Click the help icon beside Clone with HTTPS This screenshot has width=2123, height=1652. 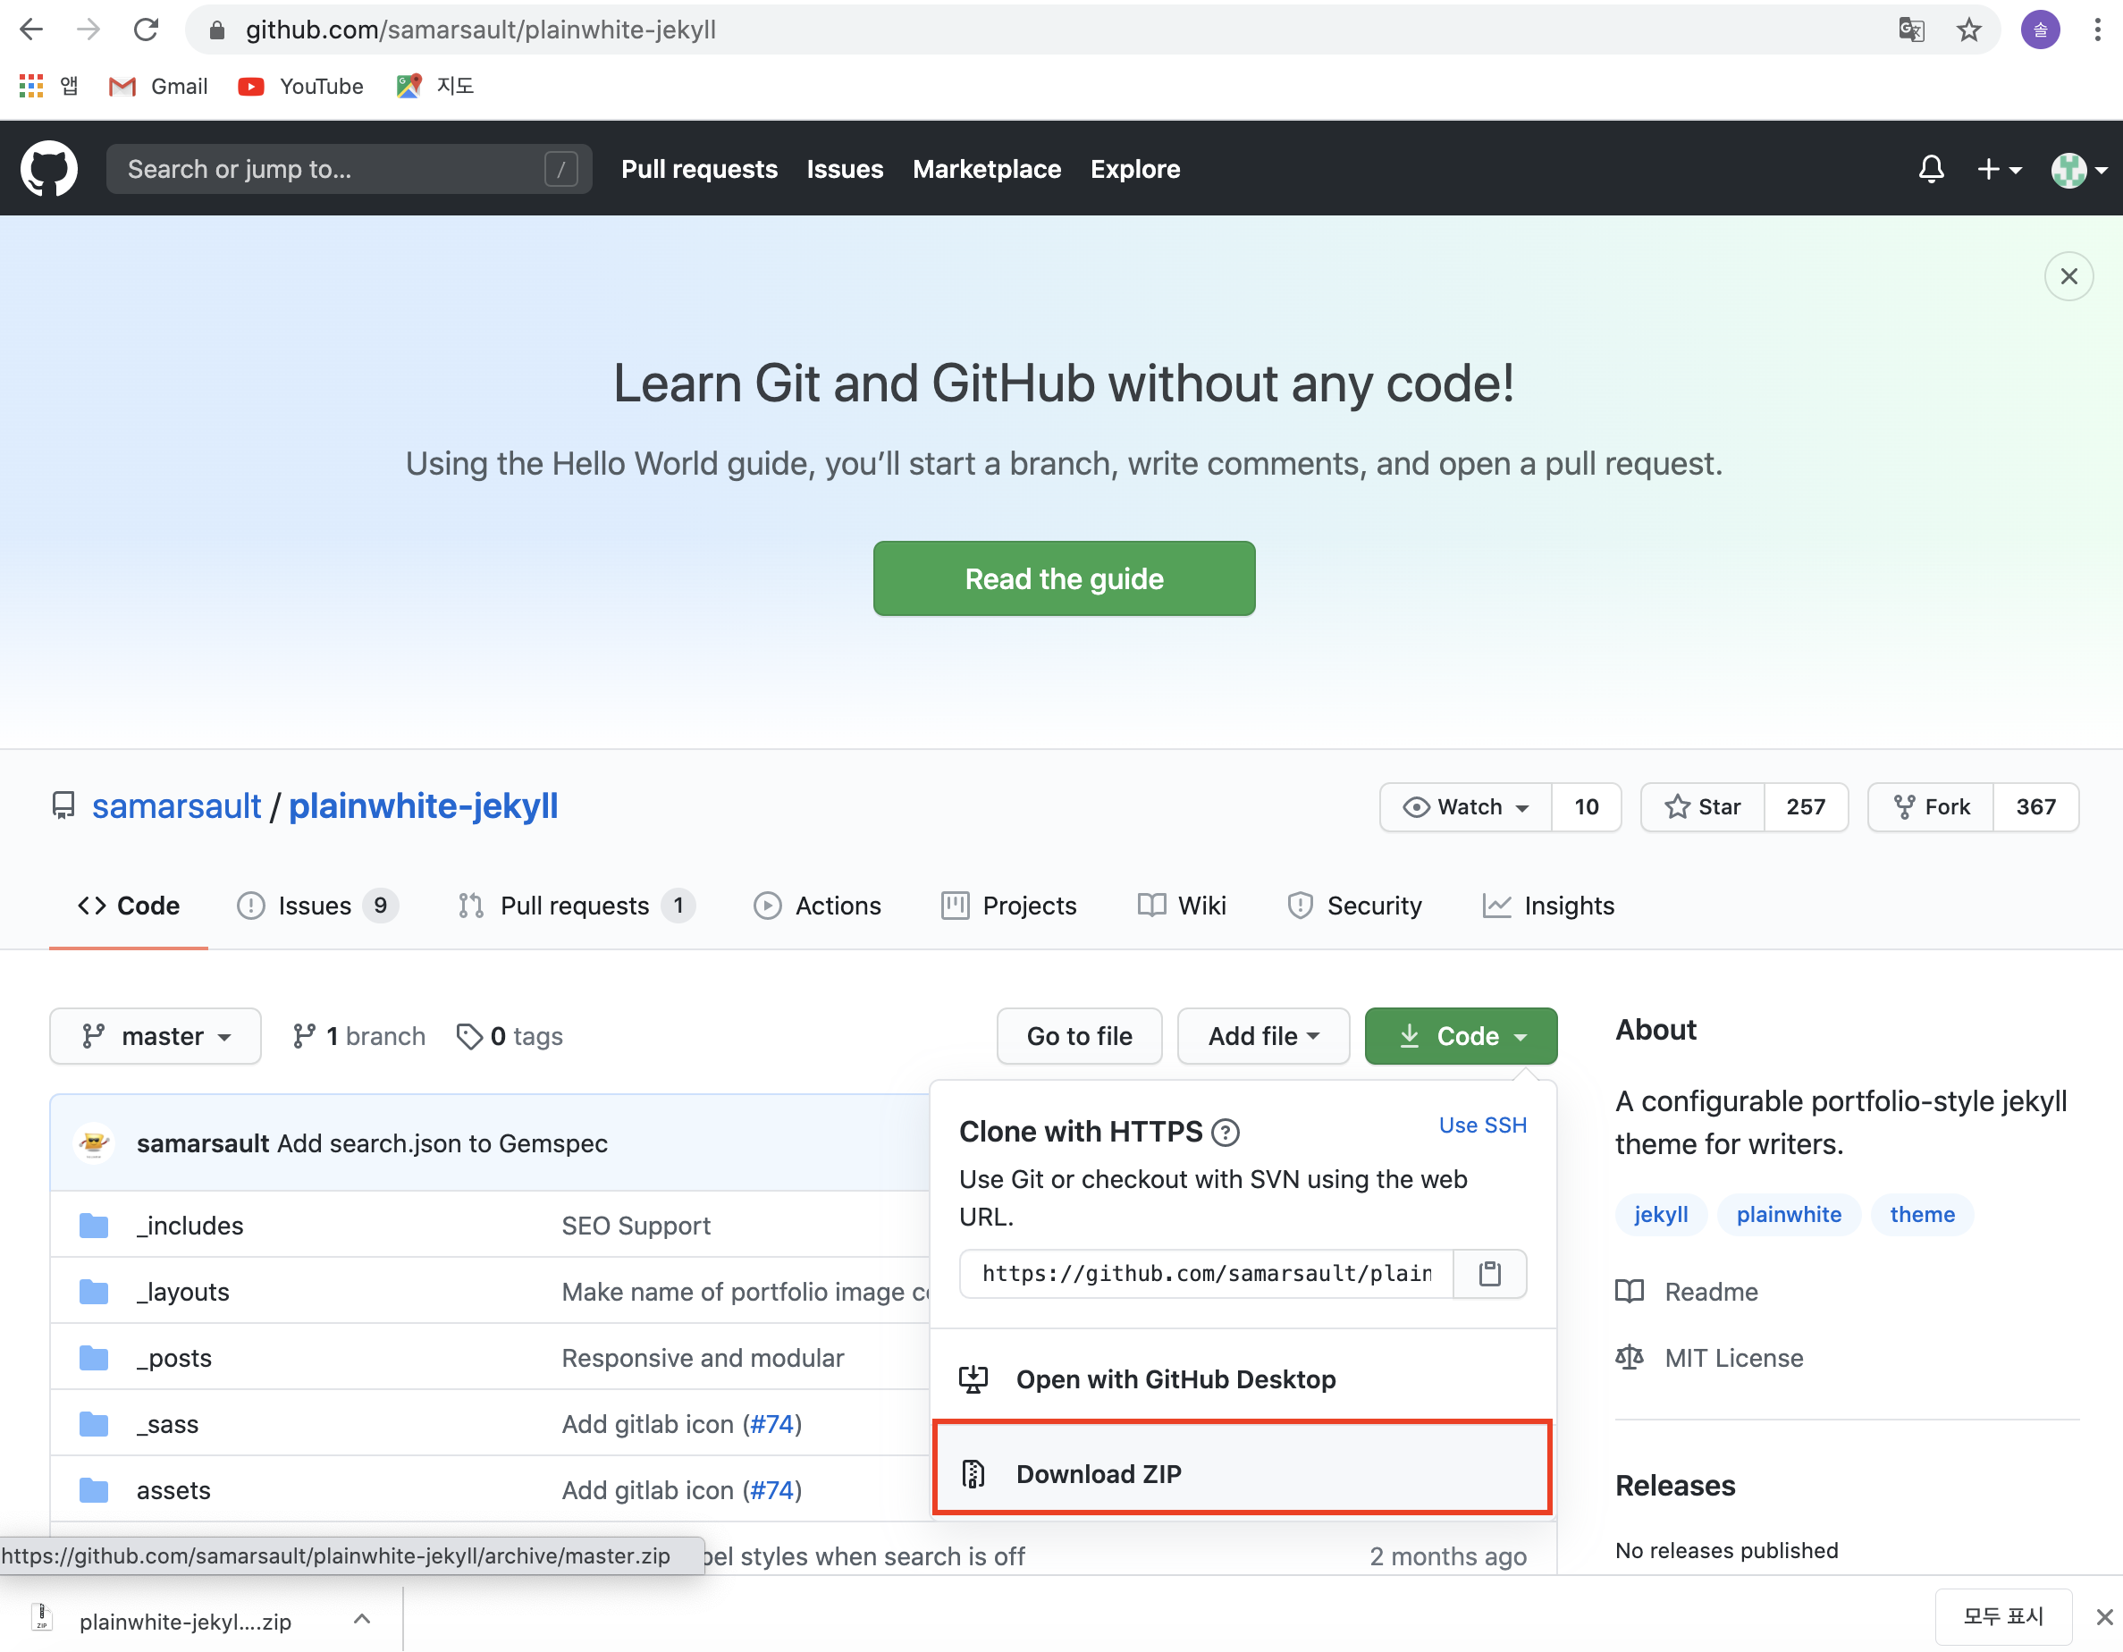click(1226, 1133)
